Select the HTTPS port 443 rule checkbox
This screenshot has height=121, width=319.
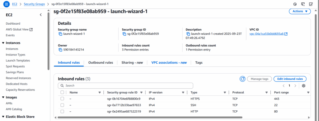62,99
